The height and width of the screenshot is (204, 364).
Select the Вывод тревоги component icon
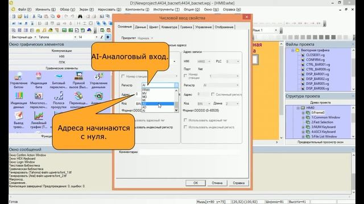[x=19, y=116]
